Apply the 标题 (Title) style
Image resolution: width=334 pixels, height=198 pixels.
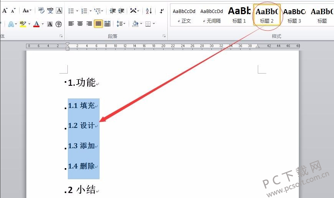click(x=322, y=16)
